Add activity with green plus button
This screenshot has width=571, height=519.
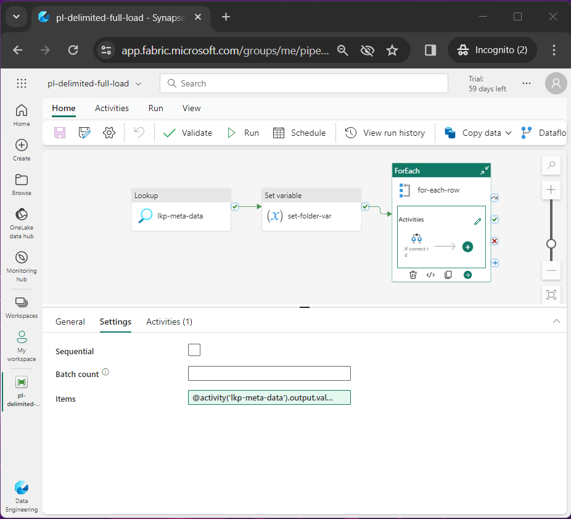[x=467, y=247]
